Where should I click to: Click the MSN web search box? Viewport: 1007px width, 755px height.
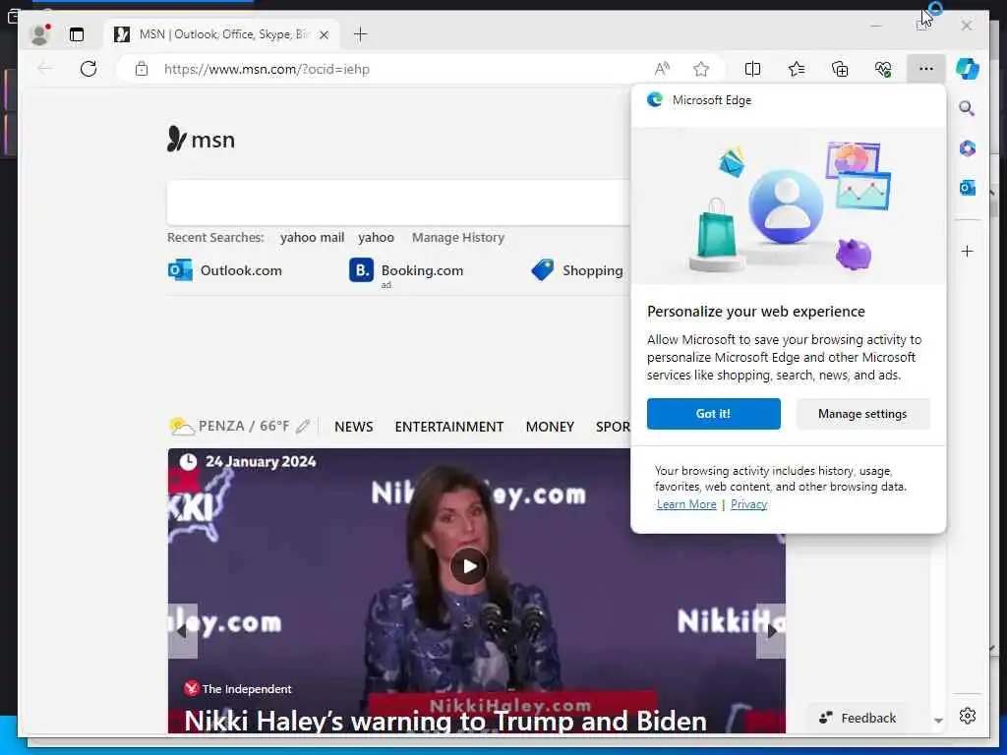(x=398, y=203)
